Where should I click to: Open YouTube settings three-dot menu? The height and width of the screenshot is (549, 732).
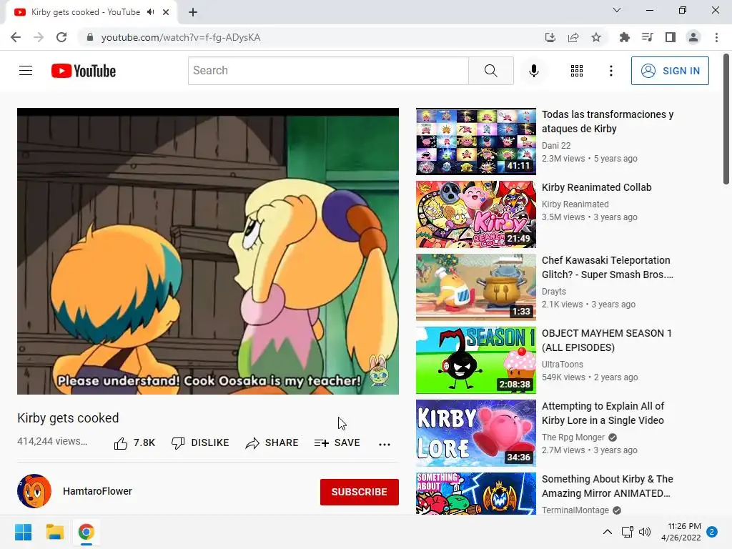(610, 71)
